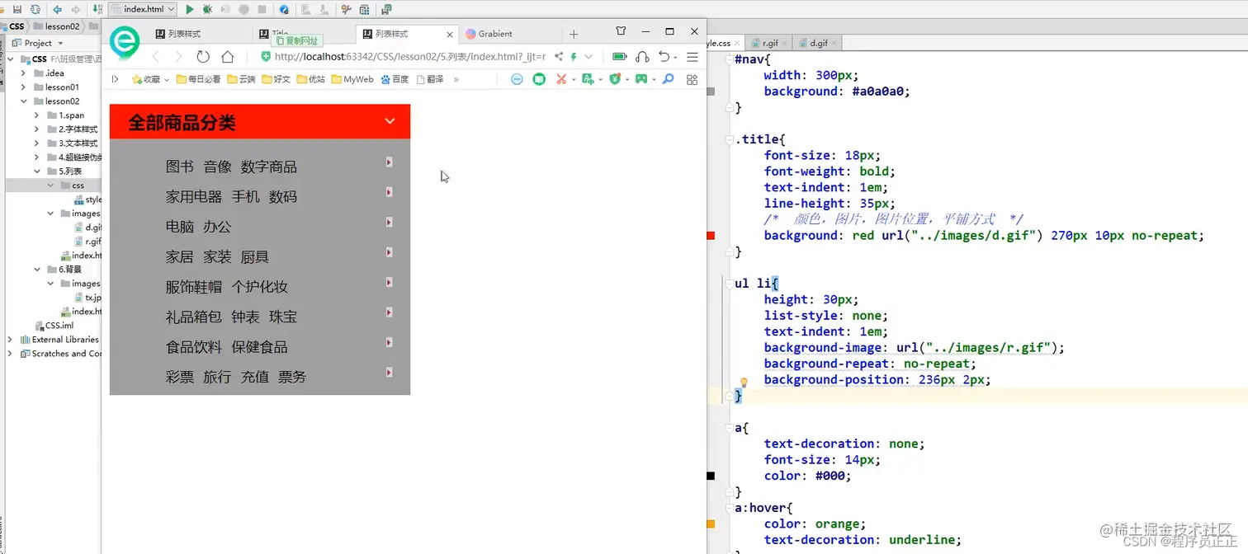1248x554 pixels.
Task: Click black color swatch beside color #000
Action: (711, 476)
